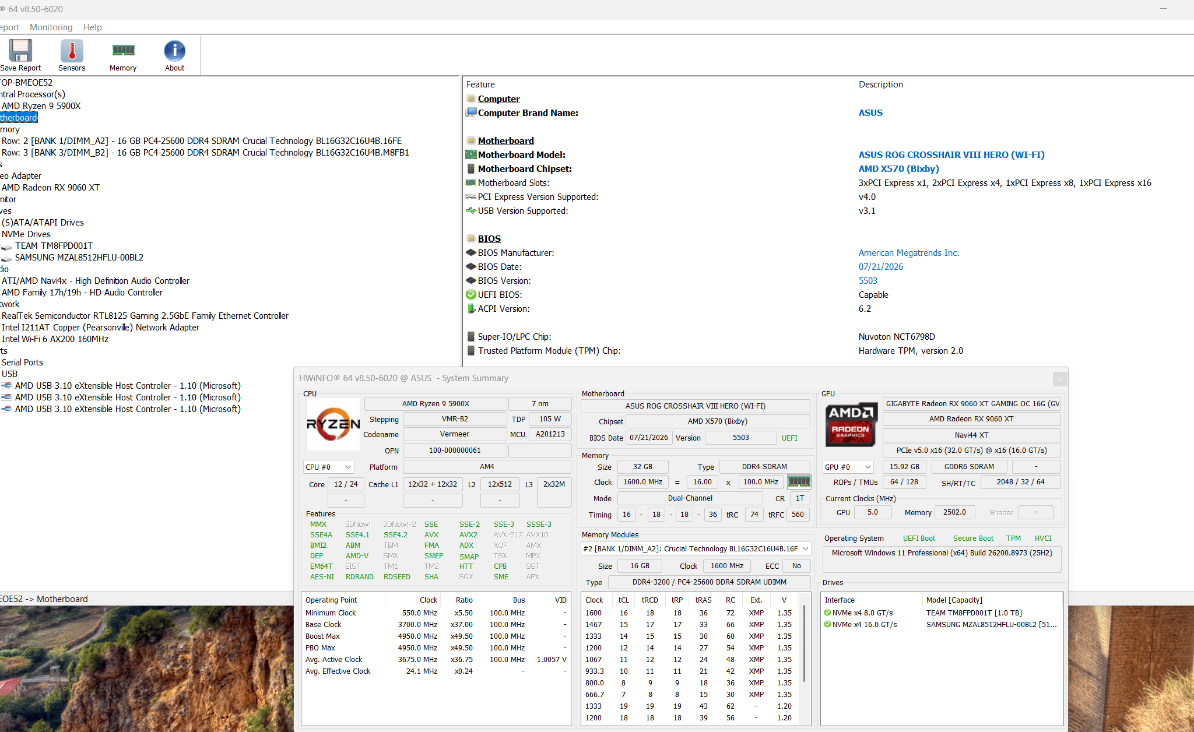Click the chip icon beside BIOS Version
Viewport: 1194px width, 732px height.
coord(471,280)
